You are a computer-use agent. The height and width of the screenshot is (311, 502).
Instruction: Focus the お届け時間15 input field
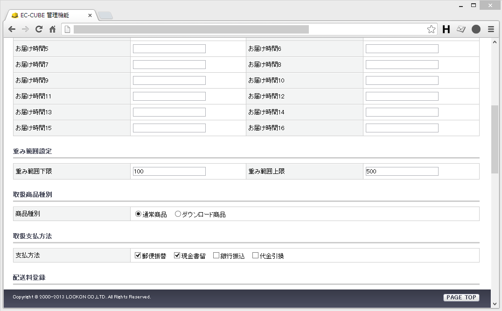pyautogui.click(x=169, y=128)
